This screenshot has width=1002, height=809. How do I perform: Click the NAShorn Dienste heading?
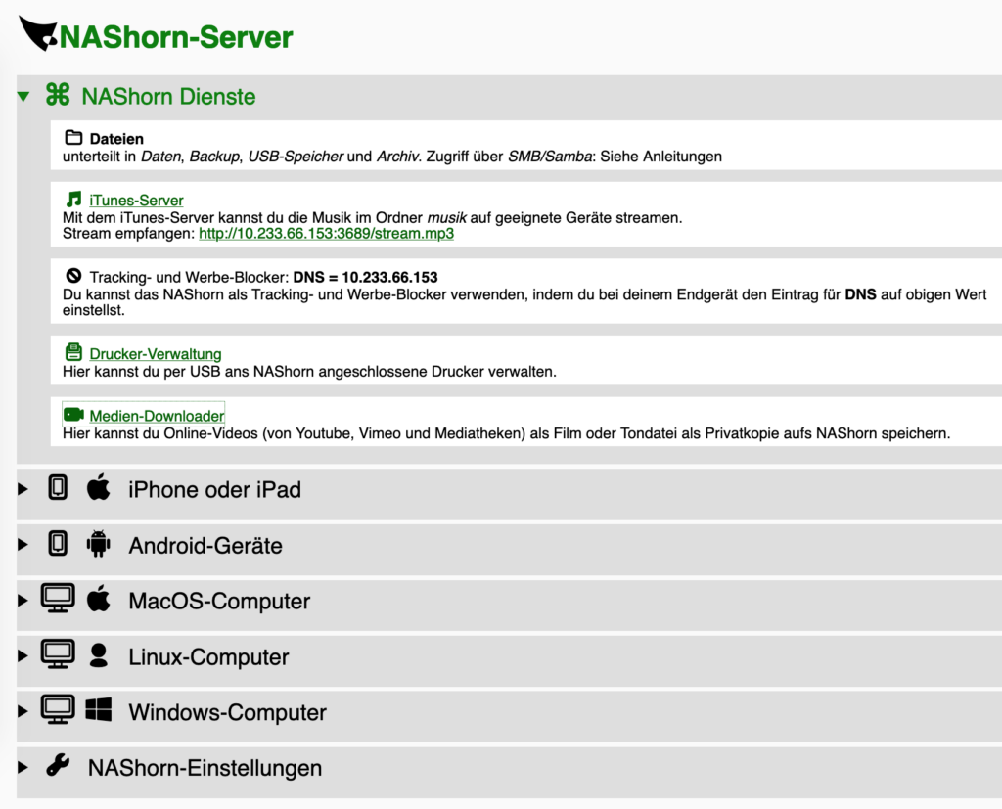point(168,97)
